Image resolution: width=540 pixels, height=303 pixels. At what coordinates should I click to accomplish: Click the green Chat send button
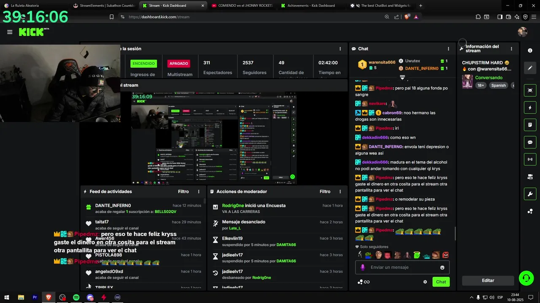click(x=441, y=282)
